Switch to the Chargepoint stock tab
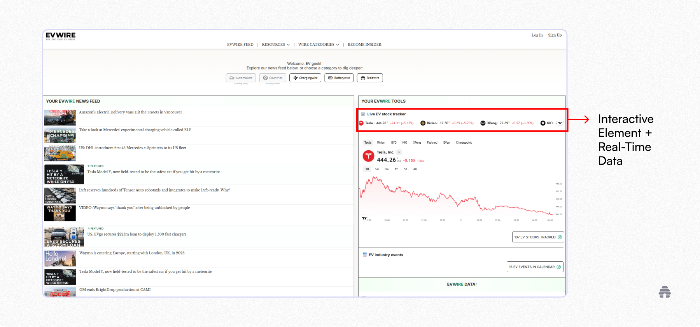The width and height of the screenshot is (700, 327). 464,143
